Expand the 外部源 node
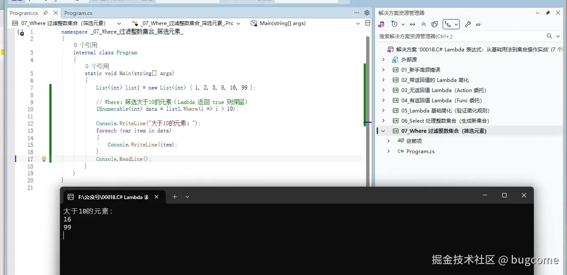 (383, 60)
